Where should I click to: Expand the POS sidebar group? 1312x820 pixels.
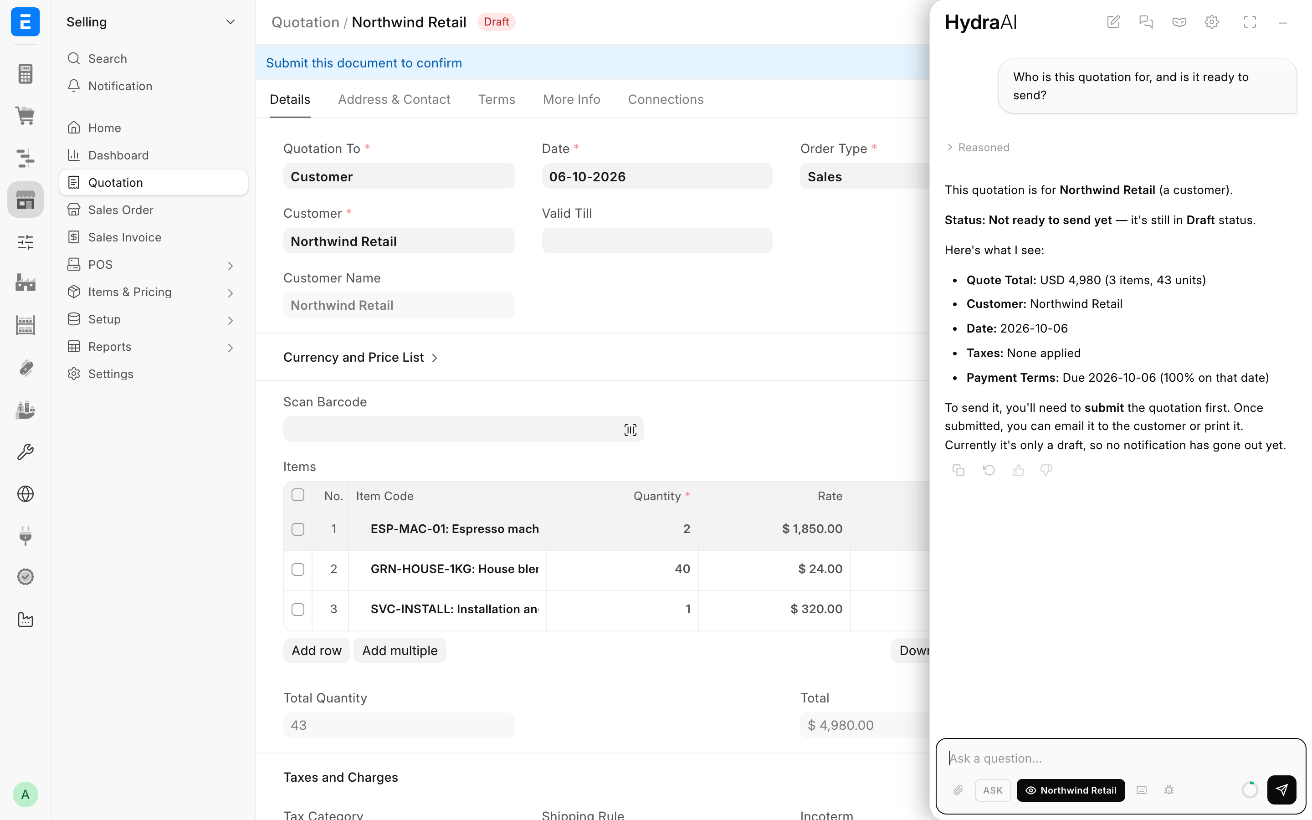[231, 265]
